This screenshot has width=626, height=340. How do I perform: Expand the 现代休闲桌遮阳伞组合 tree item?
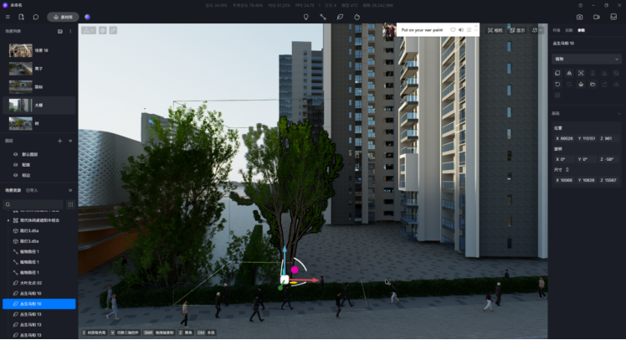[x=8, y=220]
